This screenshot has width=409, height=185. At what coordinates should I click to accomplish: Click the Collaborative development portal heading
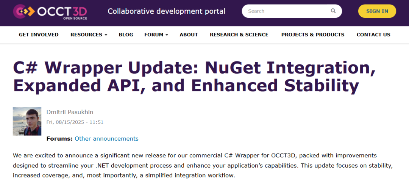(x=166, y=11)
